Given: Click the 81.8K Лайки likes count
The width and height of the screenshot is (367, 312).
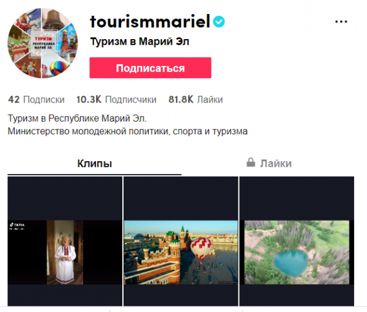Looking at the screenshot, I should pos(196,100).
